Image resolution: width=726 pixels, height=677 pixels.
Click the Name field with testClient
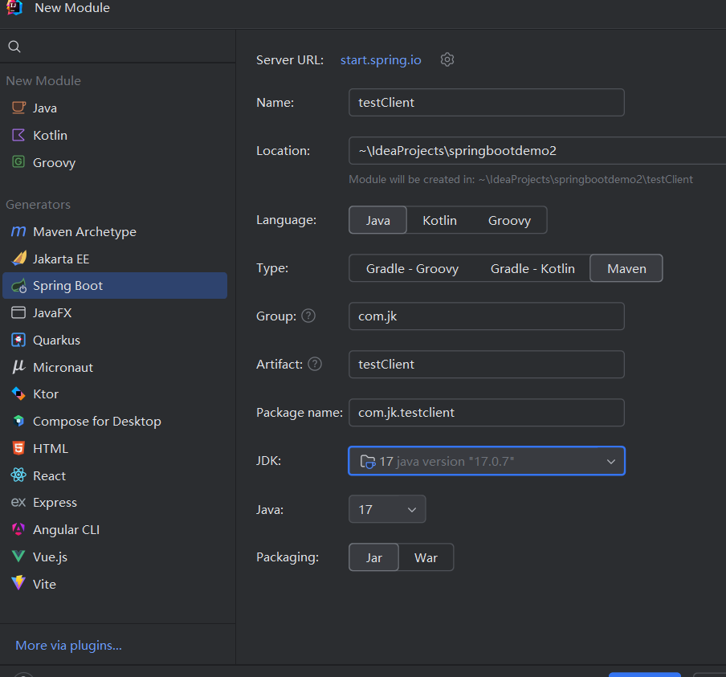[487, 102]
